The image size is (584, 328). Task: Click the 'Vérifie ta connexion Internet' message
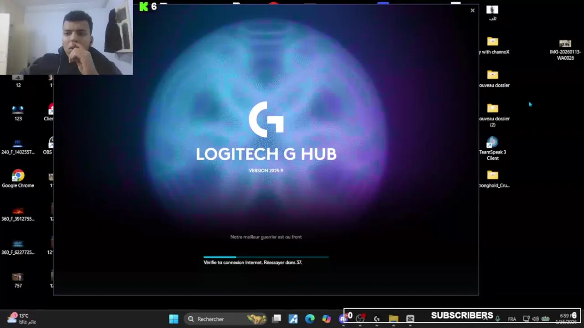pos(253,262)
